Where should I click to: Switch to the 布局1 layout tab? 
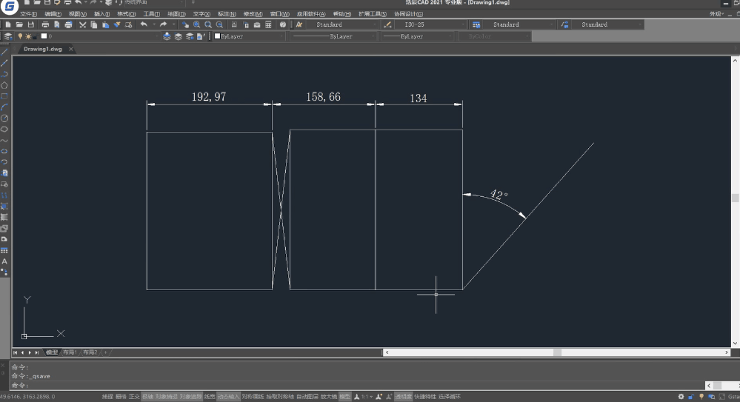[70, 352]
